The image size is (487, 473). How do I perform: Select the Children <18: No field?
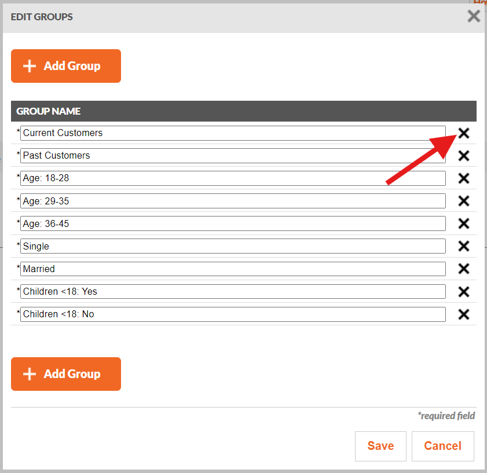point(233,314)
